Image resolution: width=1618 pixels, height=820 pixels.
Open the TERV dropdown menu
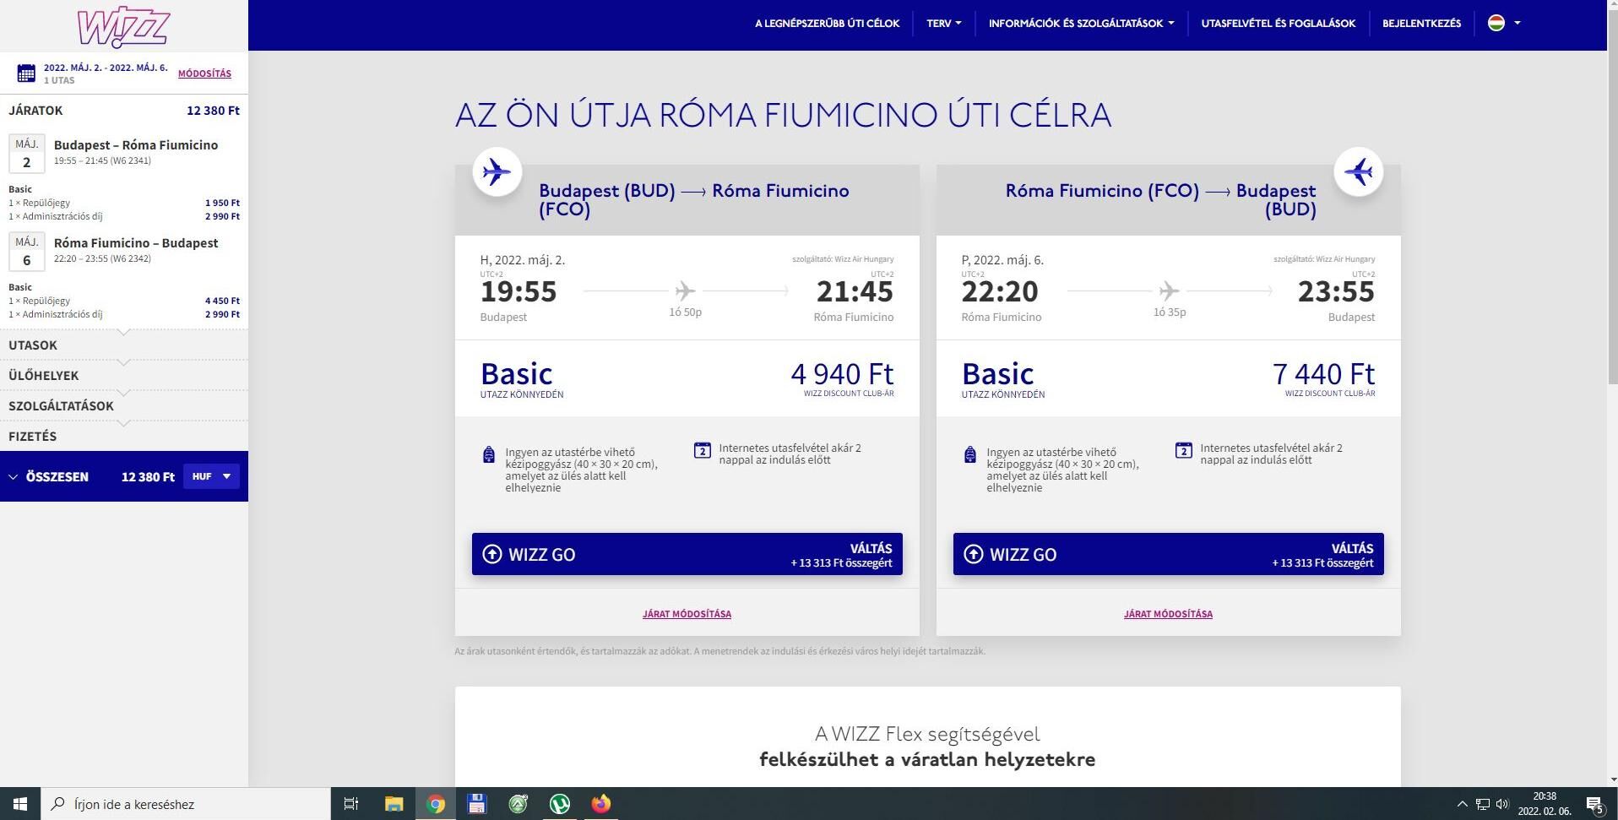click(943, 24)
